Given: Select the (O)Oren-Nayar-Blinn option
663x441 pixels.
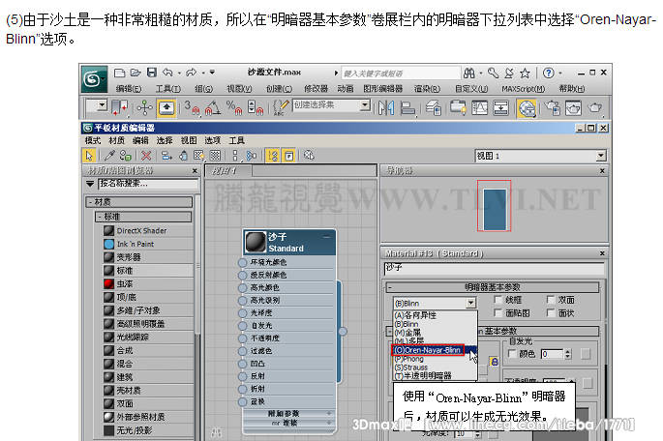Looking at the screenshot, I should pyautogui.click(x=428, y=350).
